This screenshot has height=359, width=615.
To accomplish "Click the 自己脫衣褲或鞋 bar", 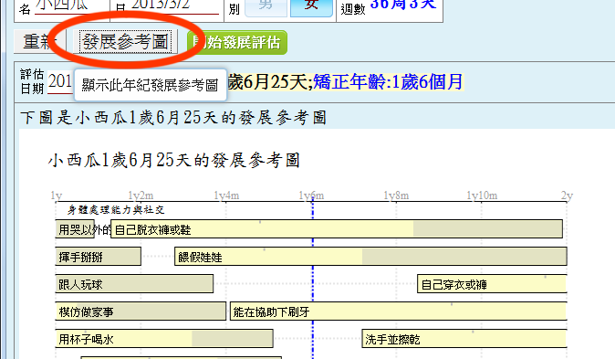I will 337,229.
